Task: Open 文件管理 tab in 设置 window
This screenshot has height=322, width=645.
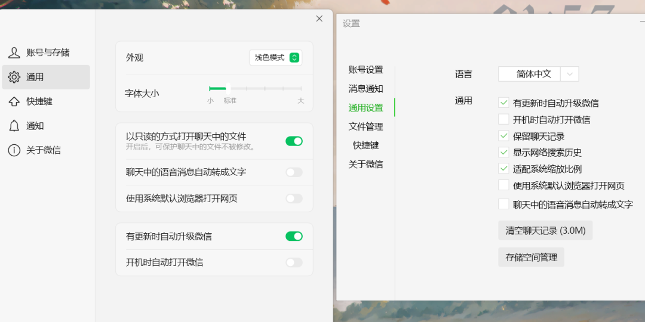Action: click(x=365, y=126)
